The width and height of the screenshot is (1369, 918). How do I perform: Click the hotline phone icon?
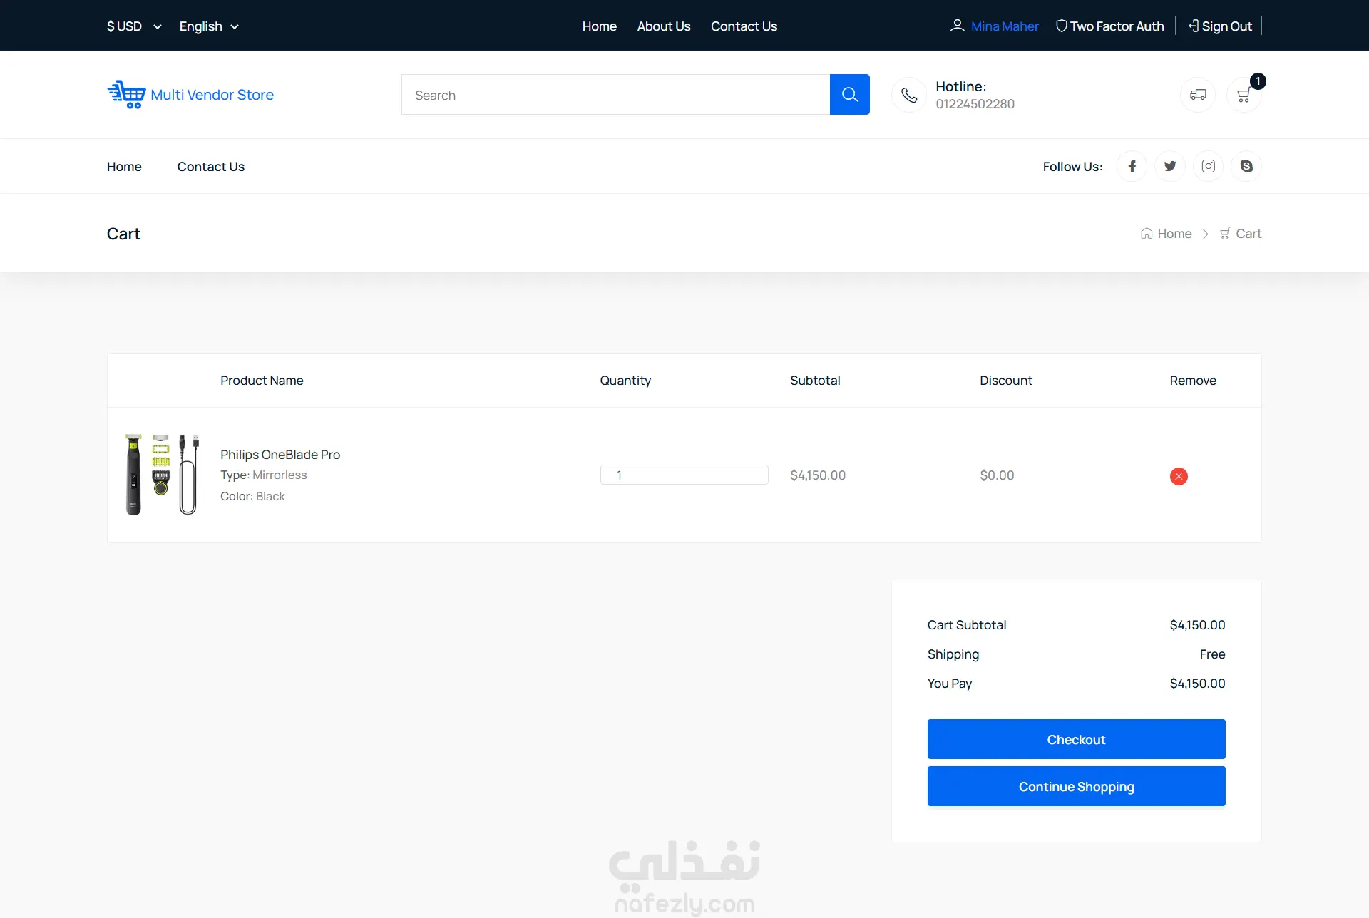click(909, 95)
